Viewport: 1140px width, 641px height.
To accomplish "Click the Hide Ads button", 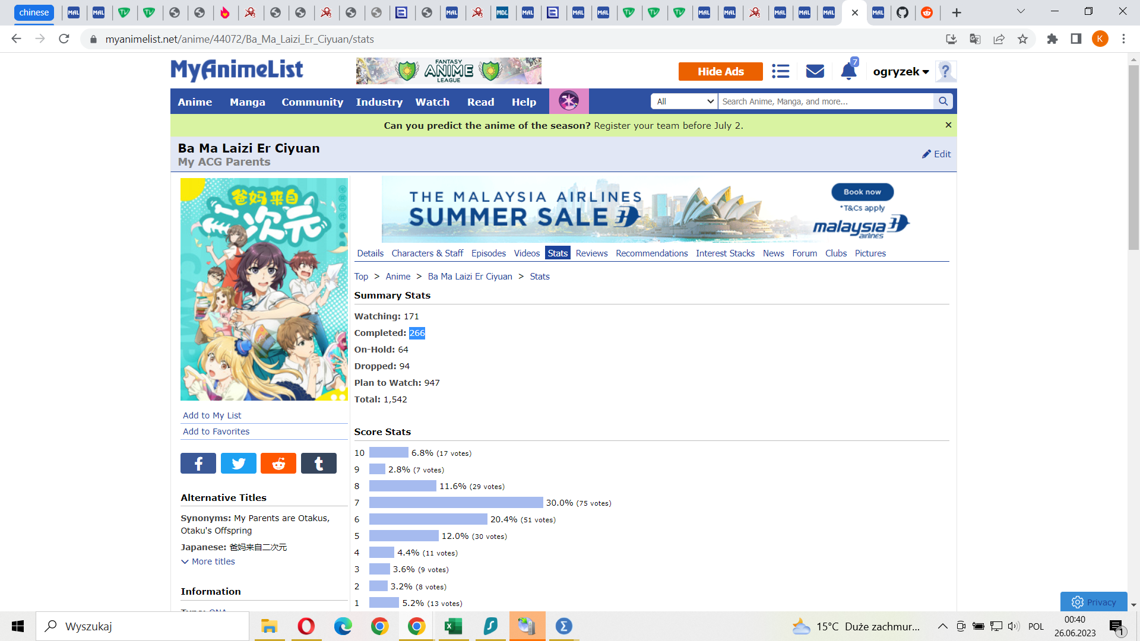I will tap(720, 71).
